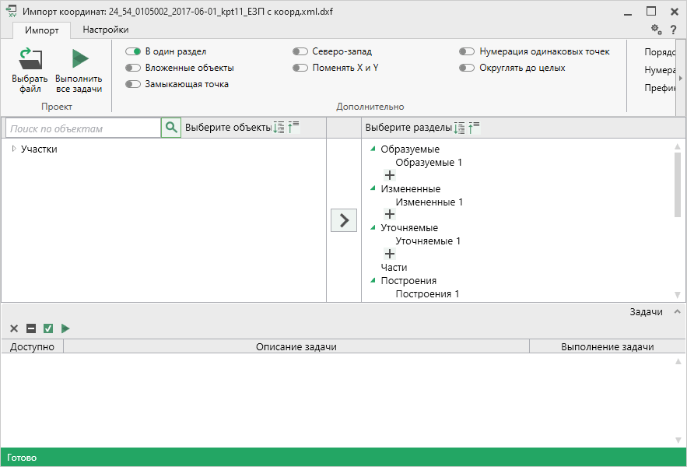Toggle the В один раздел switch

(x=132, y=51)
